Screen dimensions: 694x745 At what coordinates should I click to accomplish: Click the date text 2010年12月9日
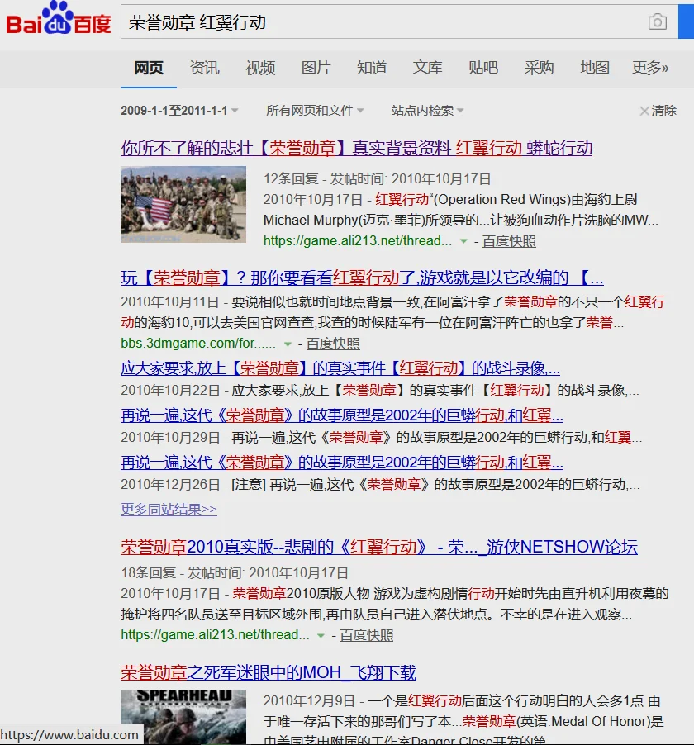[309, 701]
